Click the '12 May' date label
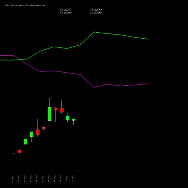 (x=24, y=179)
